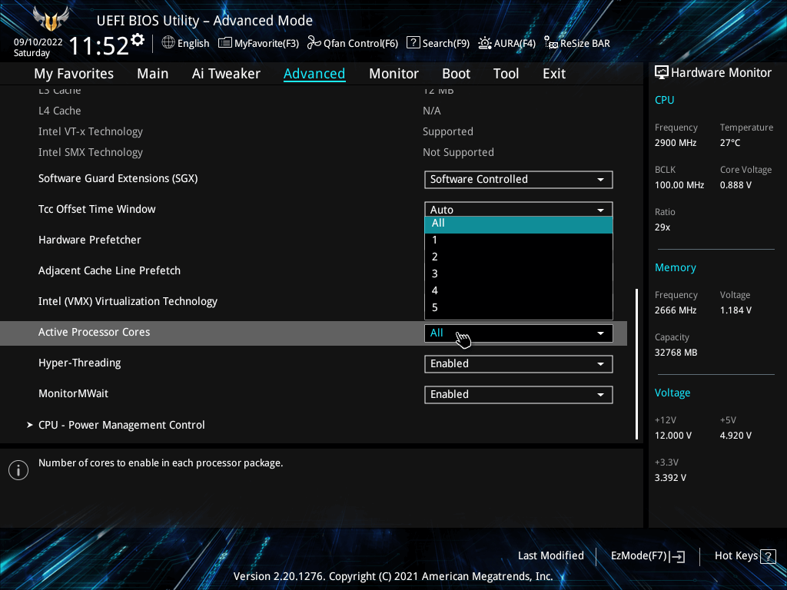Switch to My Favorites tab
This screenshot has width=787, height=590.
(x=74, y=74)
